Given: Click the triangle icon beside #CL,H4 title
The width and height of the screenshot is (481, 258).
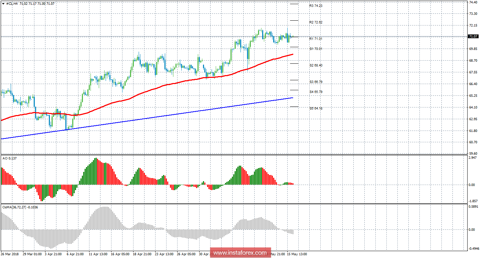Looking at the screenshot, I should [x=3, y=3].
